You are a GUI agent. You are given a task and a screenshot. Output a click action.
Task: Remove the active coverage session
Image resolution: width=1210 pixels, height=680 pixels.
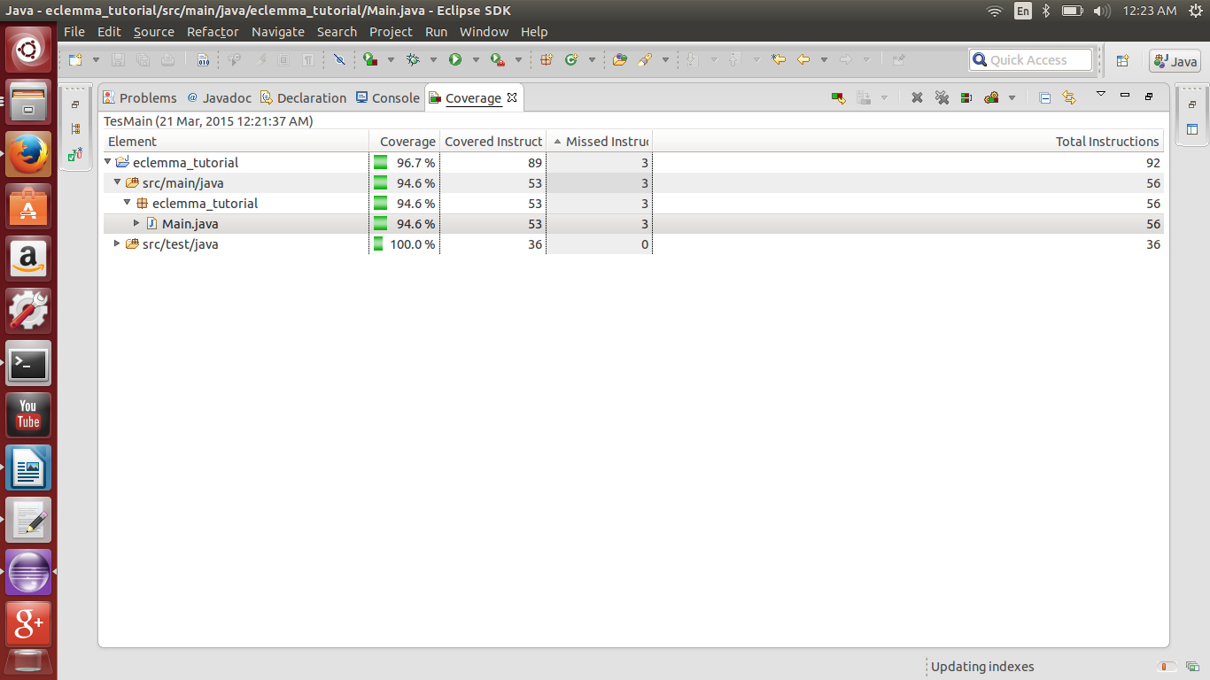916,97
